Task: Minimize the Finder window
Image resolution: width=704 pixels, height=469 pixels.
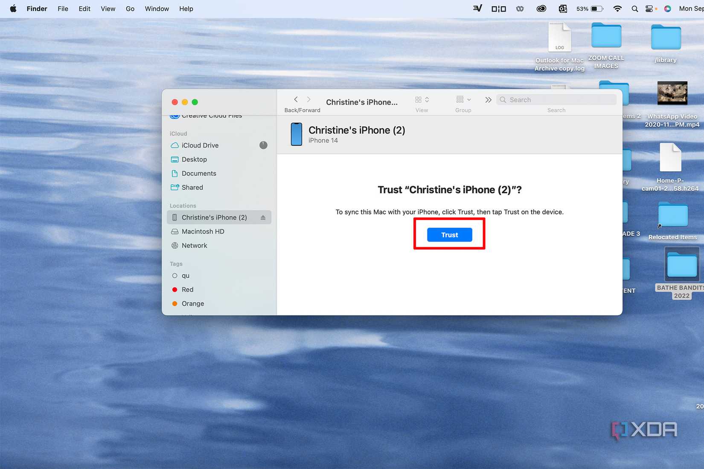Action: coord(185,102)
